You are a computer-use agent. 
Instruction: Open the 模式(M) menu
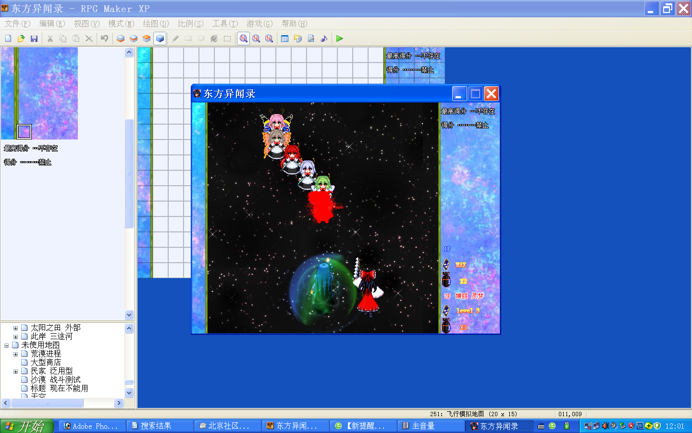coord(121,24)
